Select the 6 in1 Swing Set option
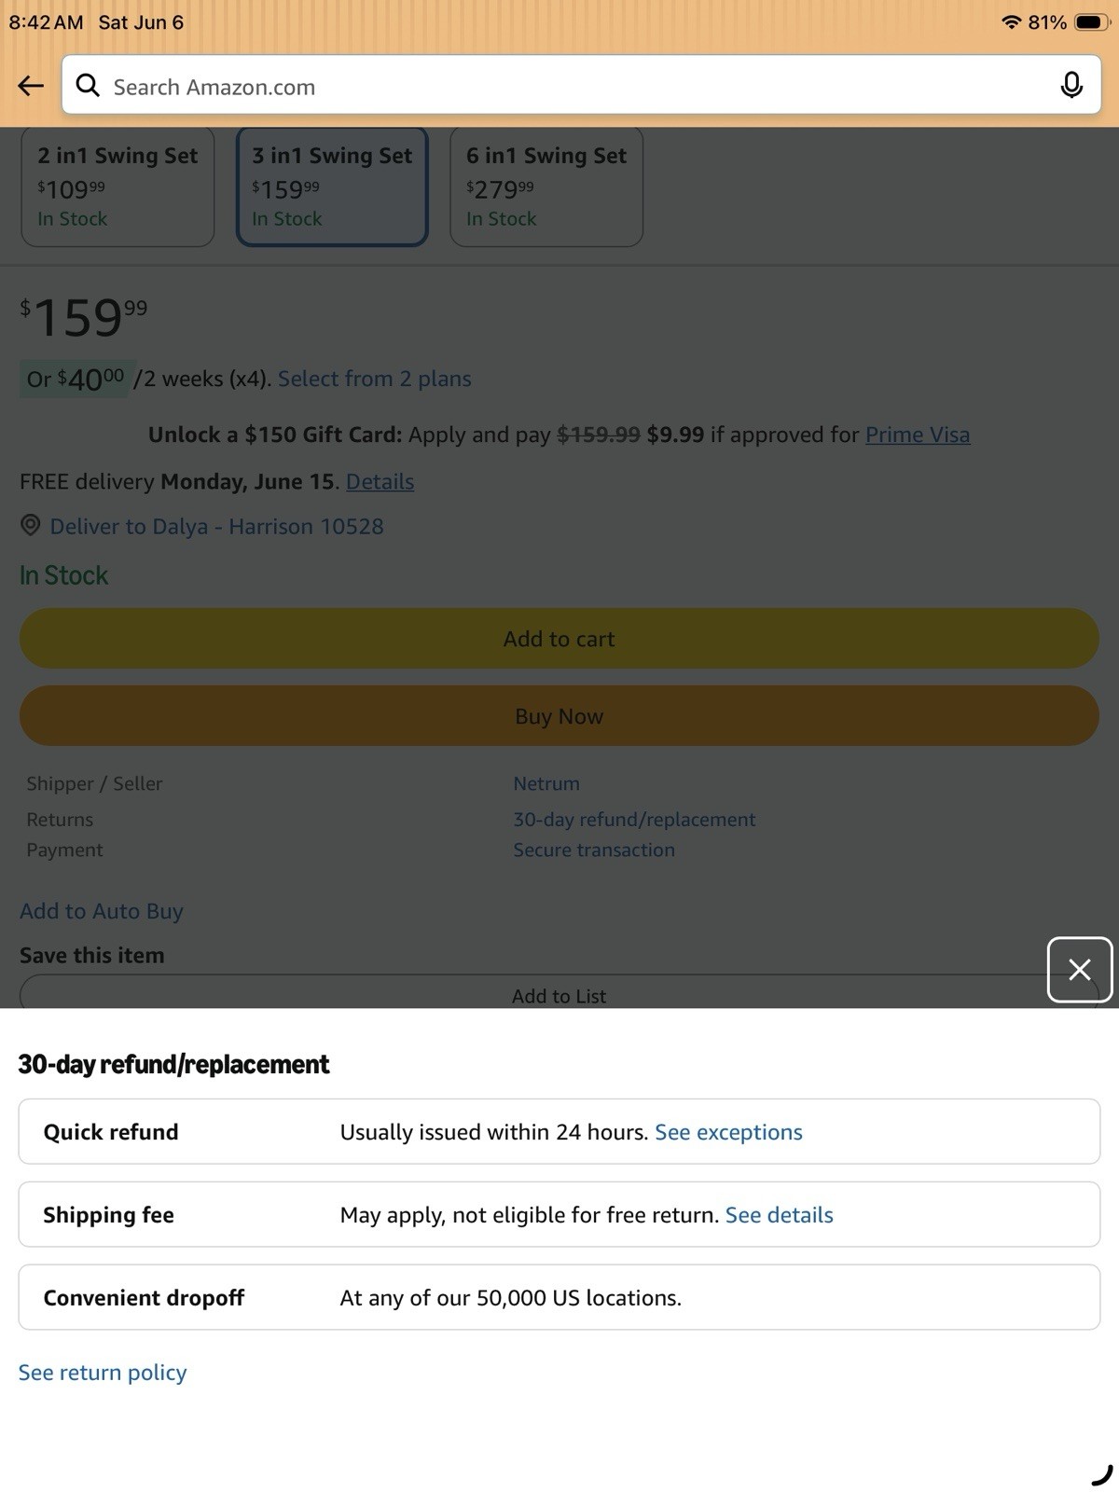This screenshot has height=1492, width=1119. coord(546,186)
